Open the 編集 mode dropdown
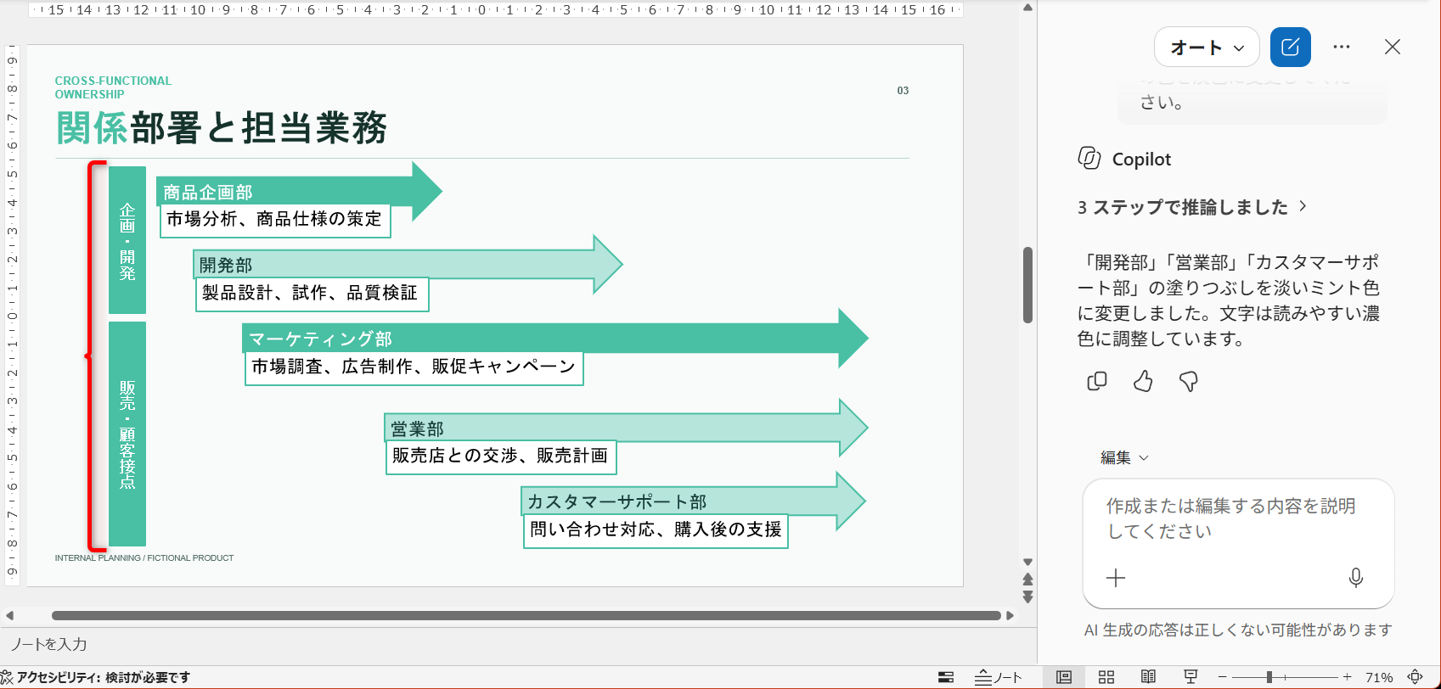This screenshot has height=689, width=1441. pos(1124,457)
